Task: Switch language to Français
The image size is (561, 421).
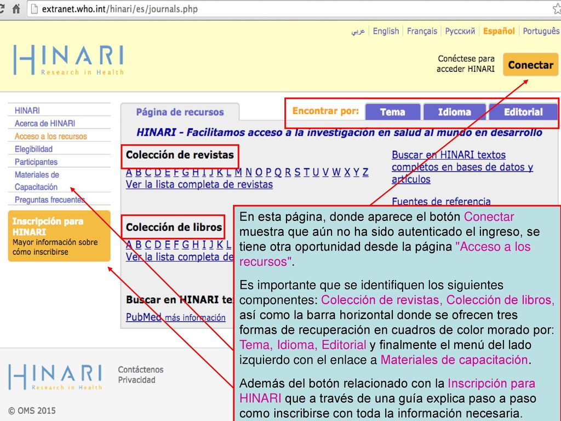Action: point(422,31)
